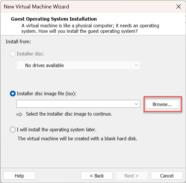Click the New Virtual Machine Wizard title bar

pyautogui.click(x=88, y=7)
